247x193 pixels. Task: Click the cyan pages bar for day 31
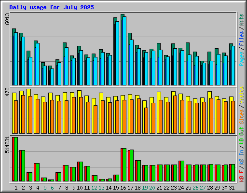(x=233, y=66)
